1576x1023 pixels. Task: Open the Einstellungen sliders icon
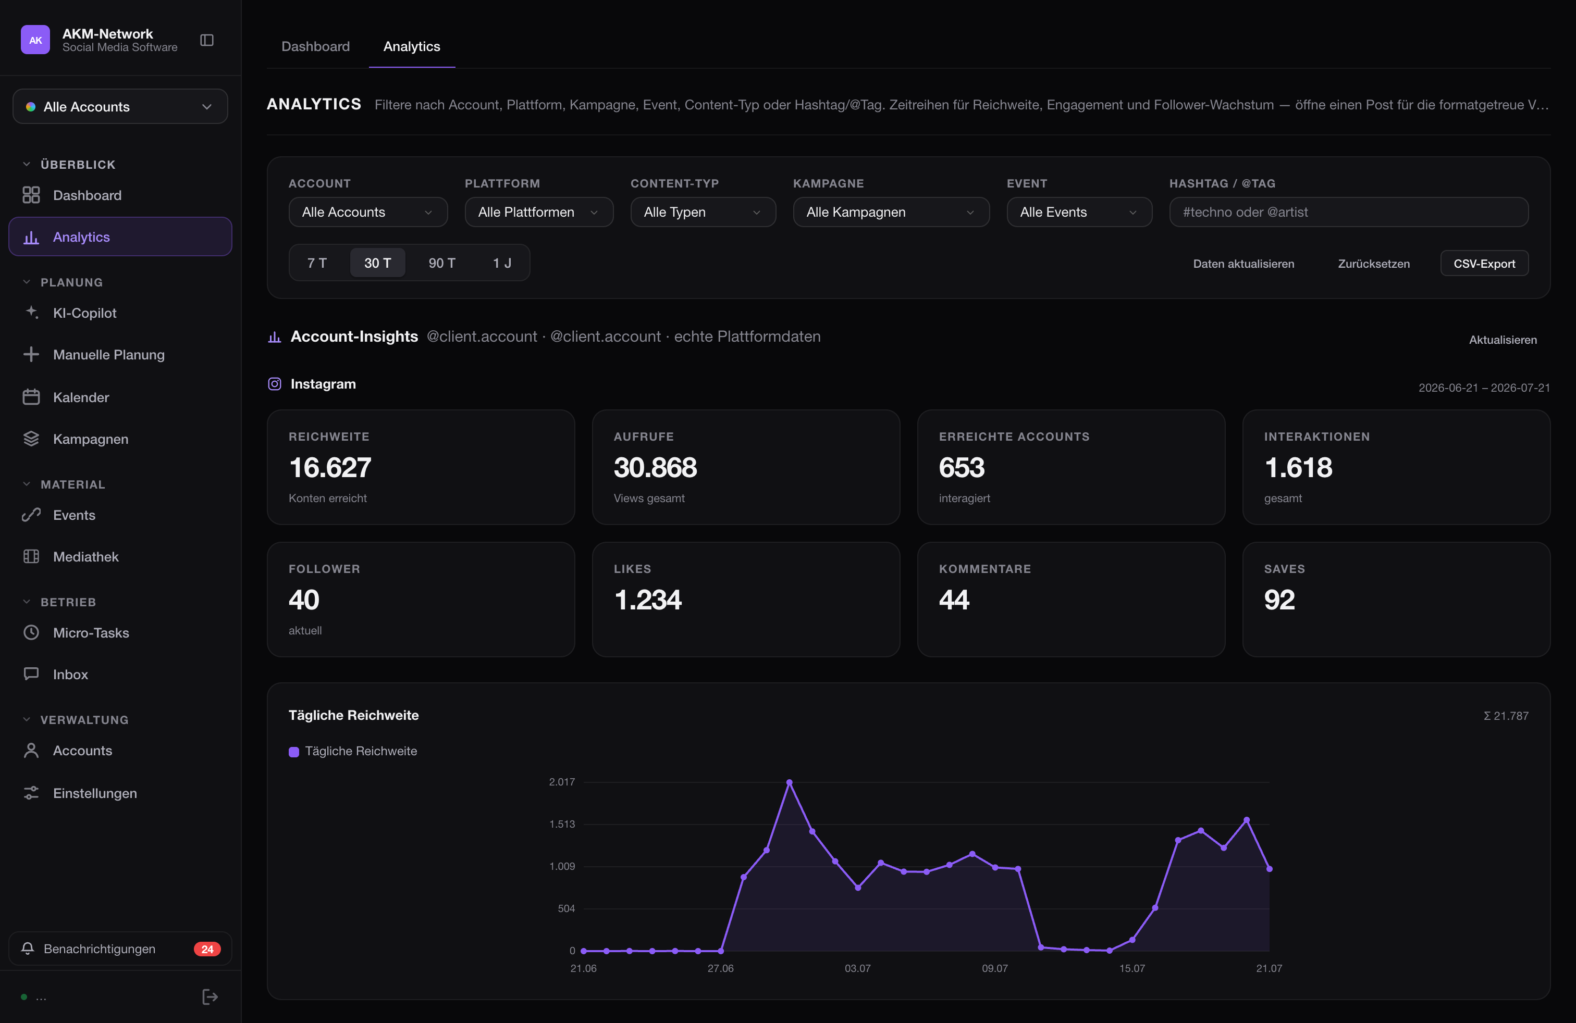click(x=31, y=793)
